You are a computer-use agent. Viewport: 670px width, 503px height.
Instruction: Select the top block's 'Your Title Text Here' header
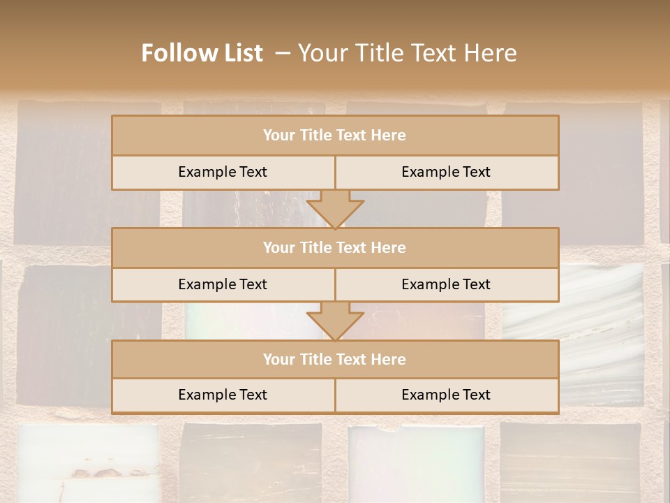[334, 136]
